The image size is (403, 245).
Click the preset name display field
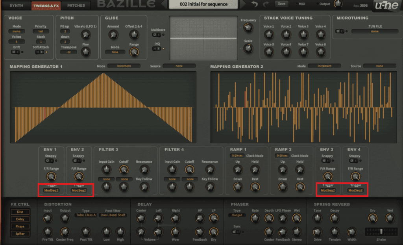[203, 4]
